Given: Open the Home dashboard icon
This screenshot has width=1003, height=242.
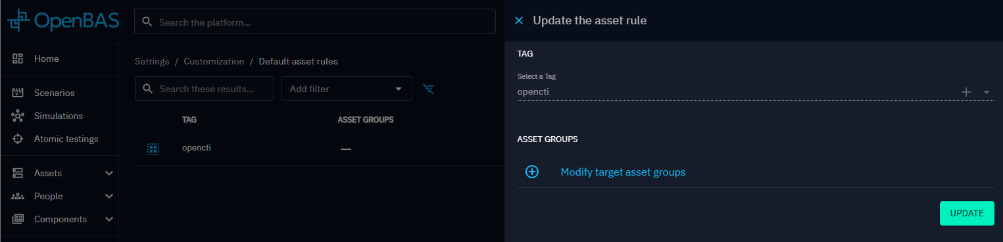Looking at the screenshot, I should coord(18,59).
